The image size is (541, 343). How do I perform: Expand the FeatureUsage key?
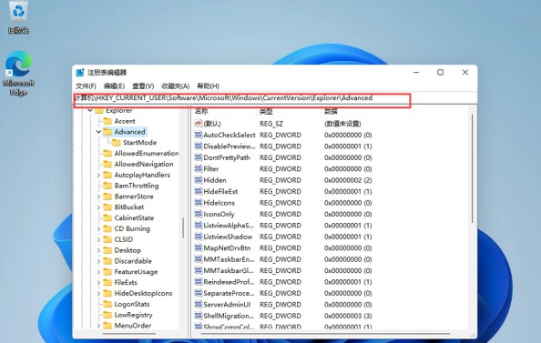pos(98,272)
